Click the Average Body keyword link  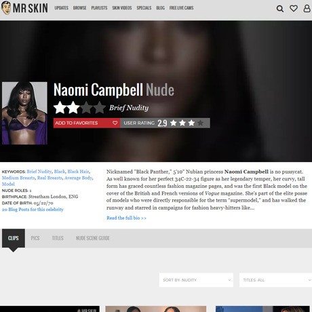pyautogui.click(x=78, y=178)
